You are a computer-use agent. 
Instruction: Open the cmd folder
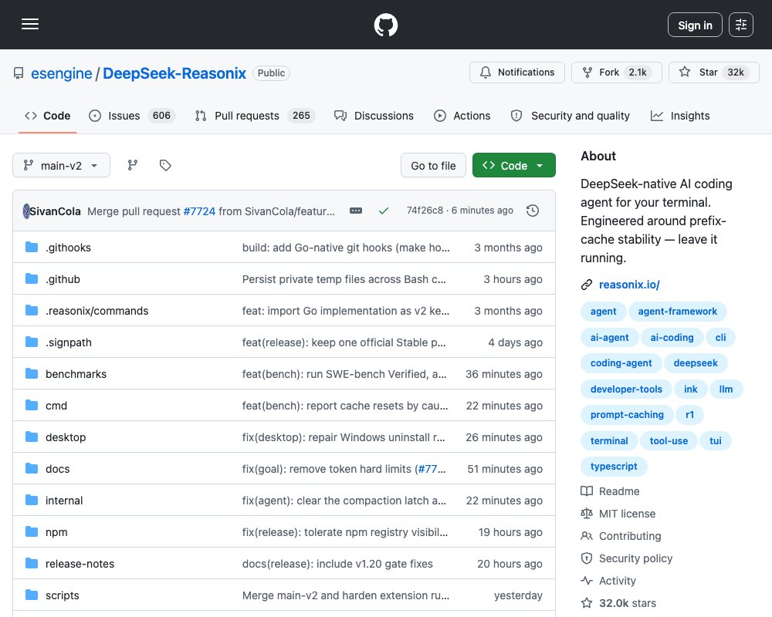click(x=56, y=406)
